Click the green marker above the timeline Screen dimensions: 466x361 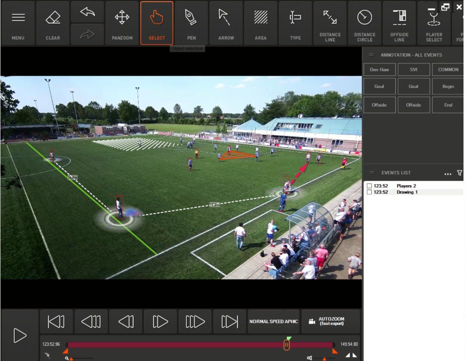289,338
